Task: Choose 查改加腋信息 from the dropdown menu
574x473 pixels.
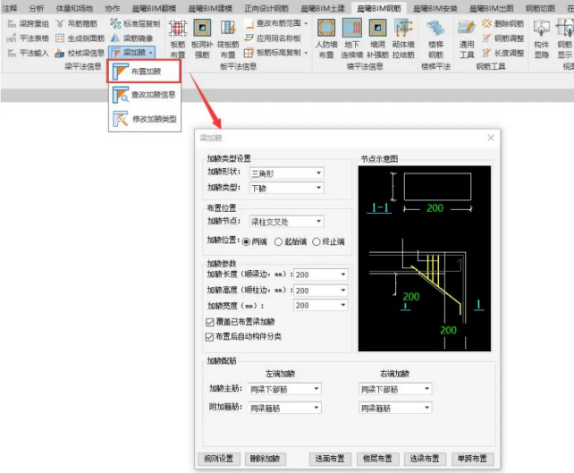Action: (x=144, y=95)
